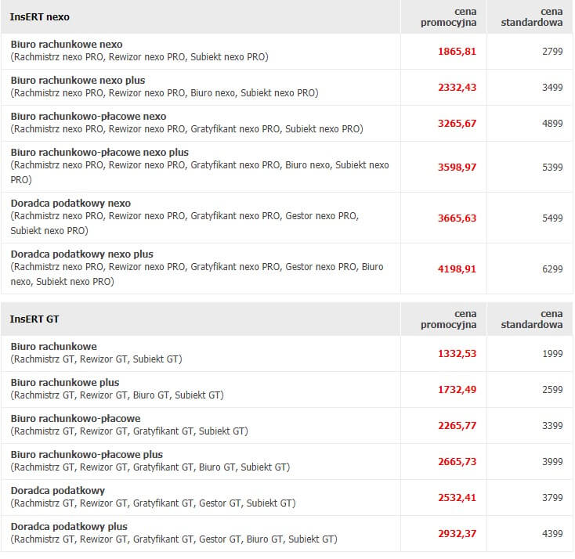
Task: Select promotional price 4198,91
Action: [x=457, y=269]
